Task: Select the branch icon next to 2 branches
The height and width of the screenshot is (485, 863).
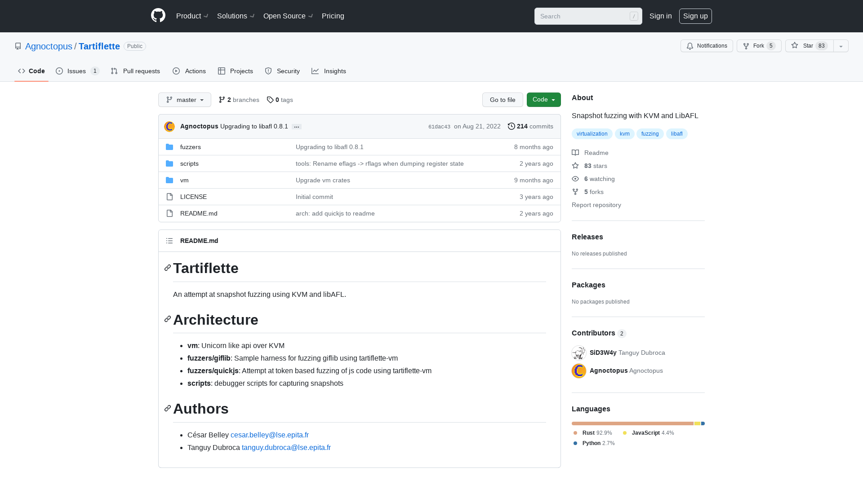Action: tap(222, 100)
